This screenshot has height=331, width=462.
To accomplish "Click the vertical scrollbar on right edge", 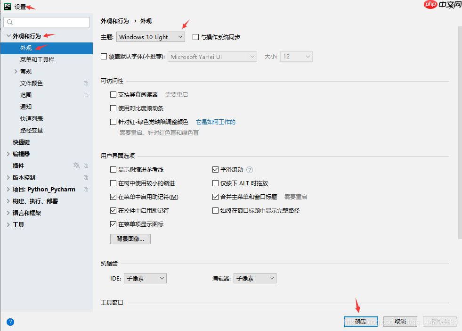I will click(460, 133).
